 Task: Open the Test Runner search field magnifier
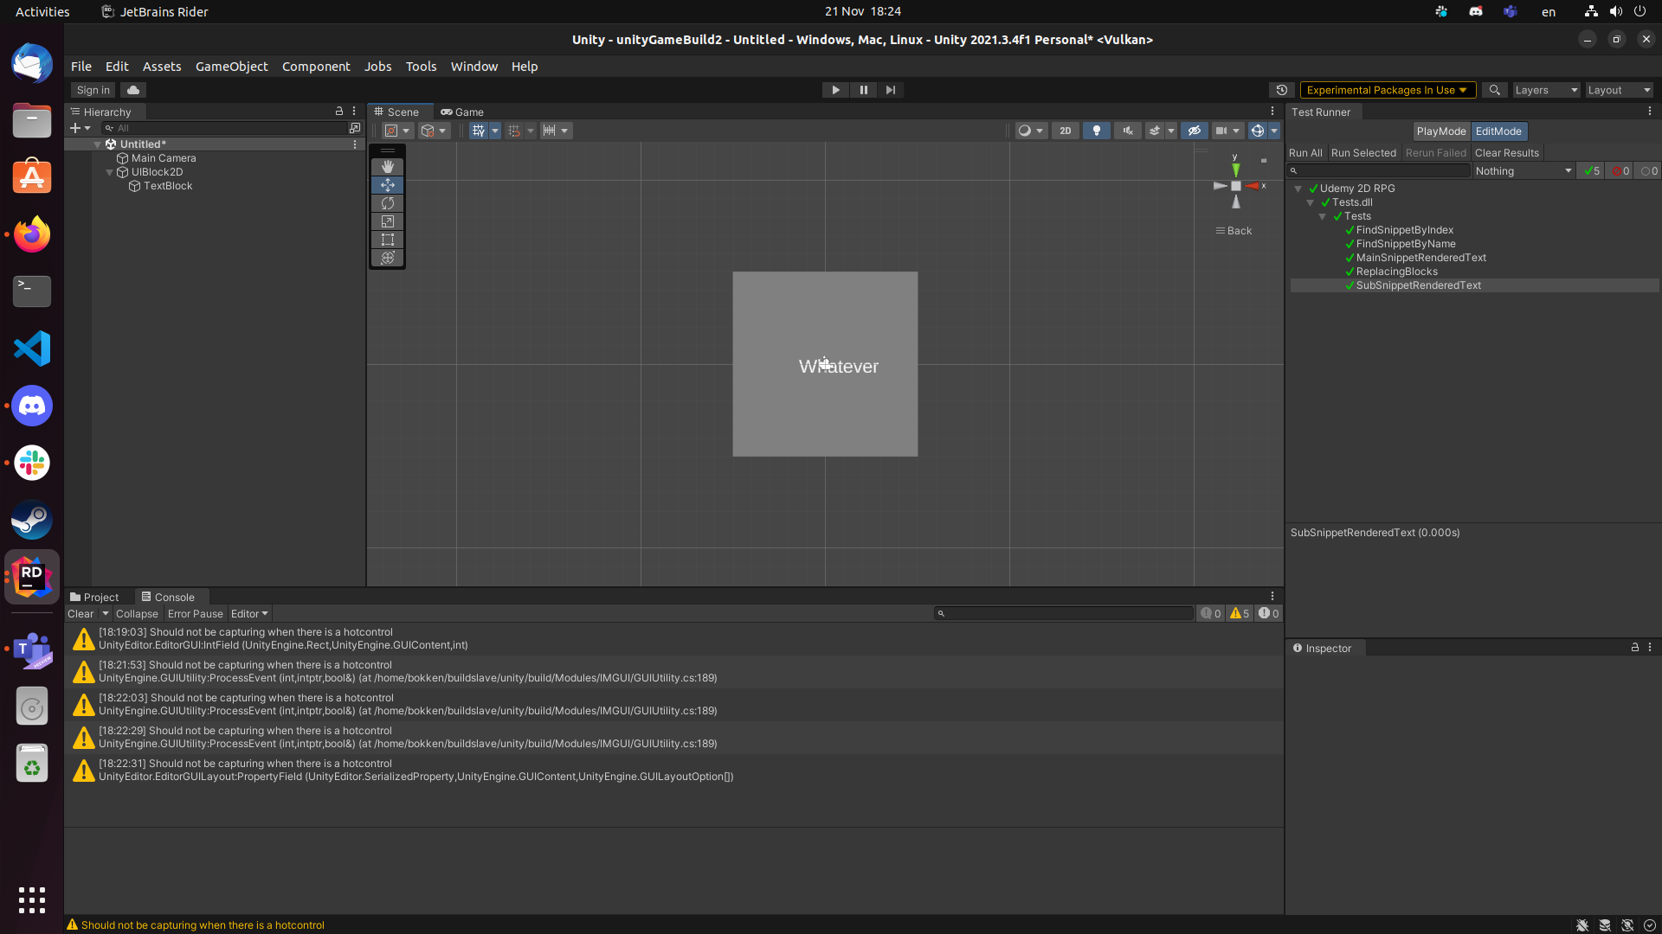1296,170
